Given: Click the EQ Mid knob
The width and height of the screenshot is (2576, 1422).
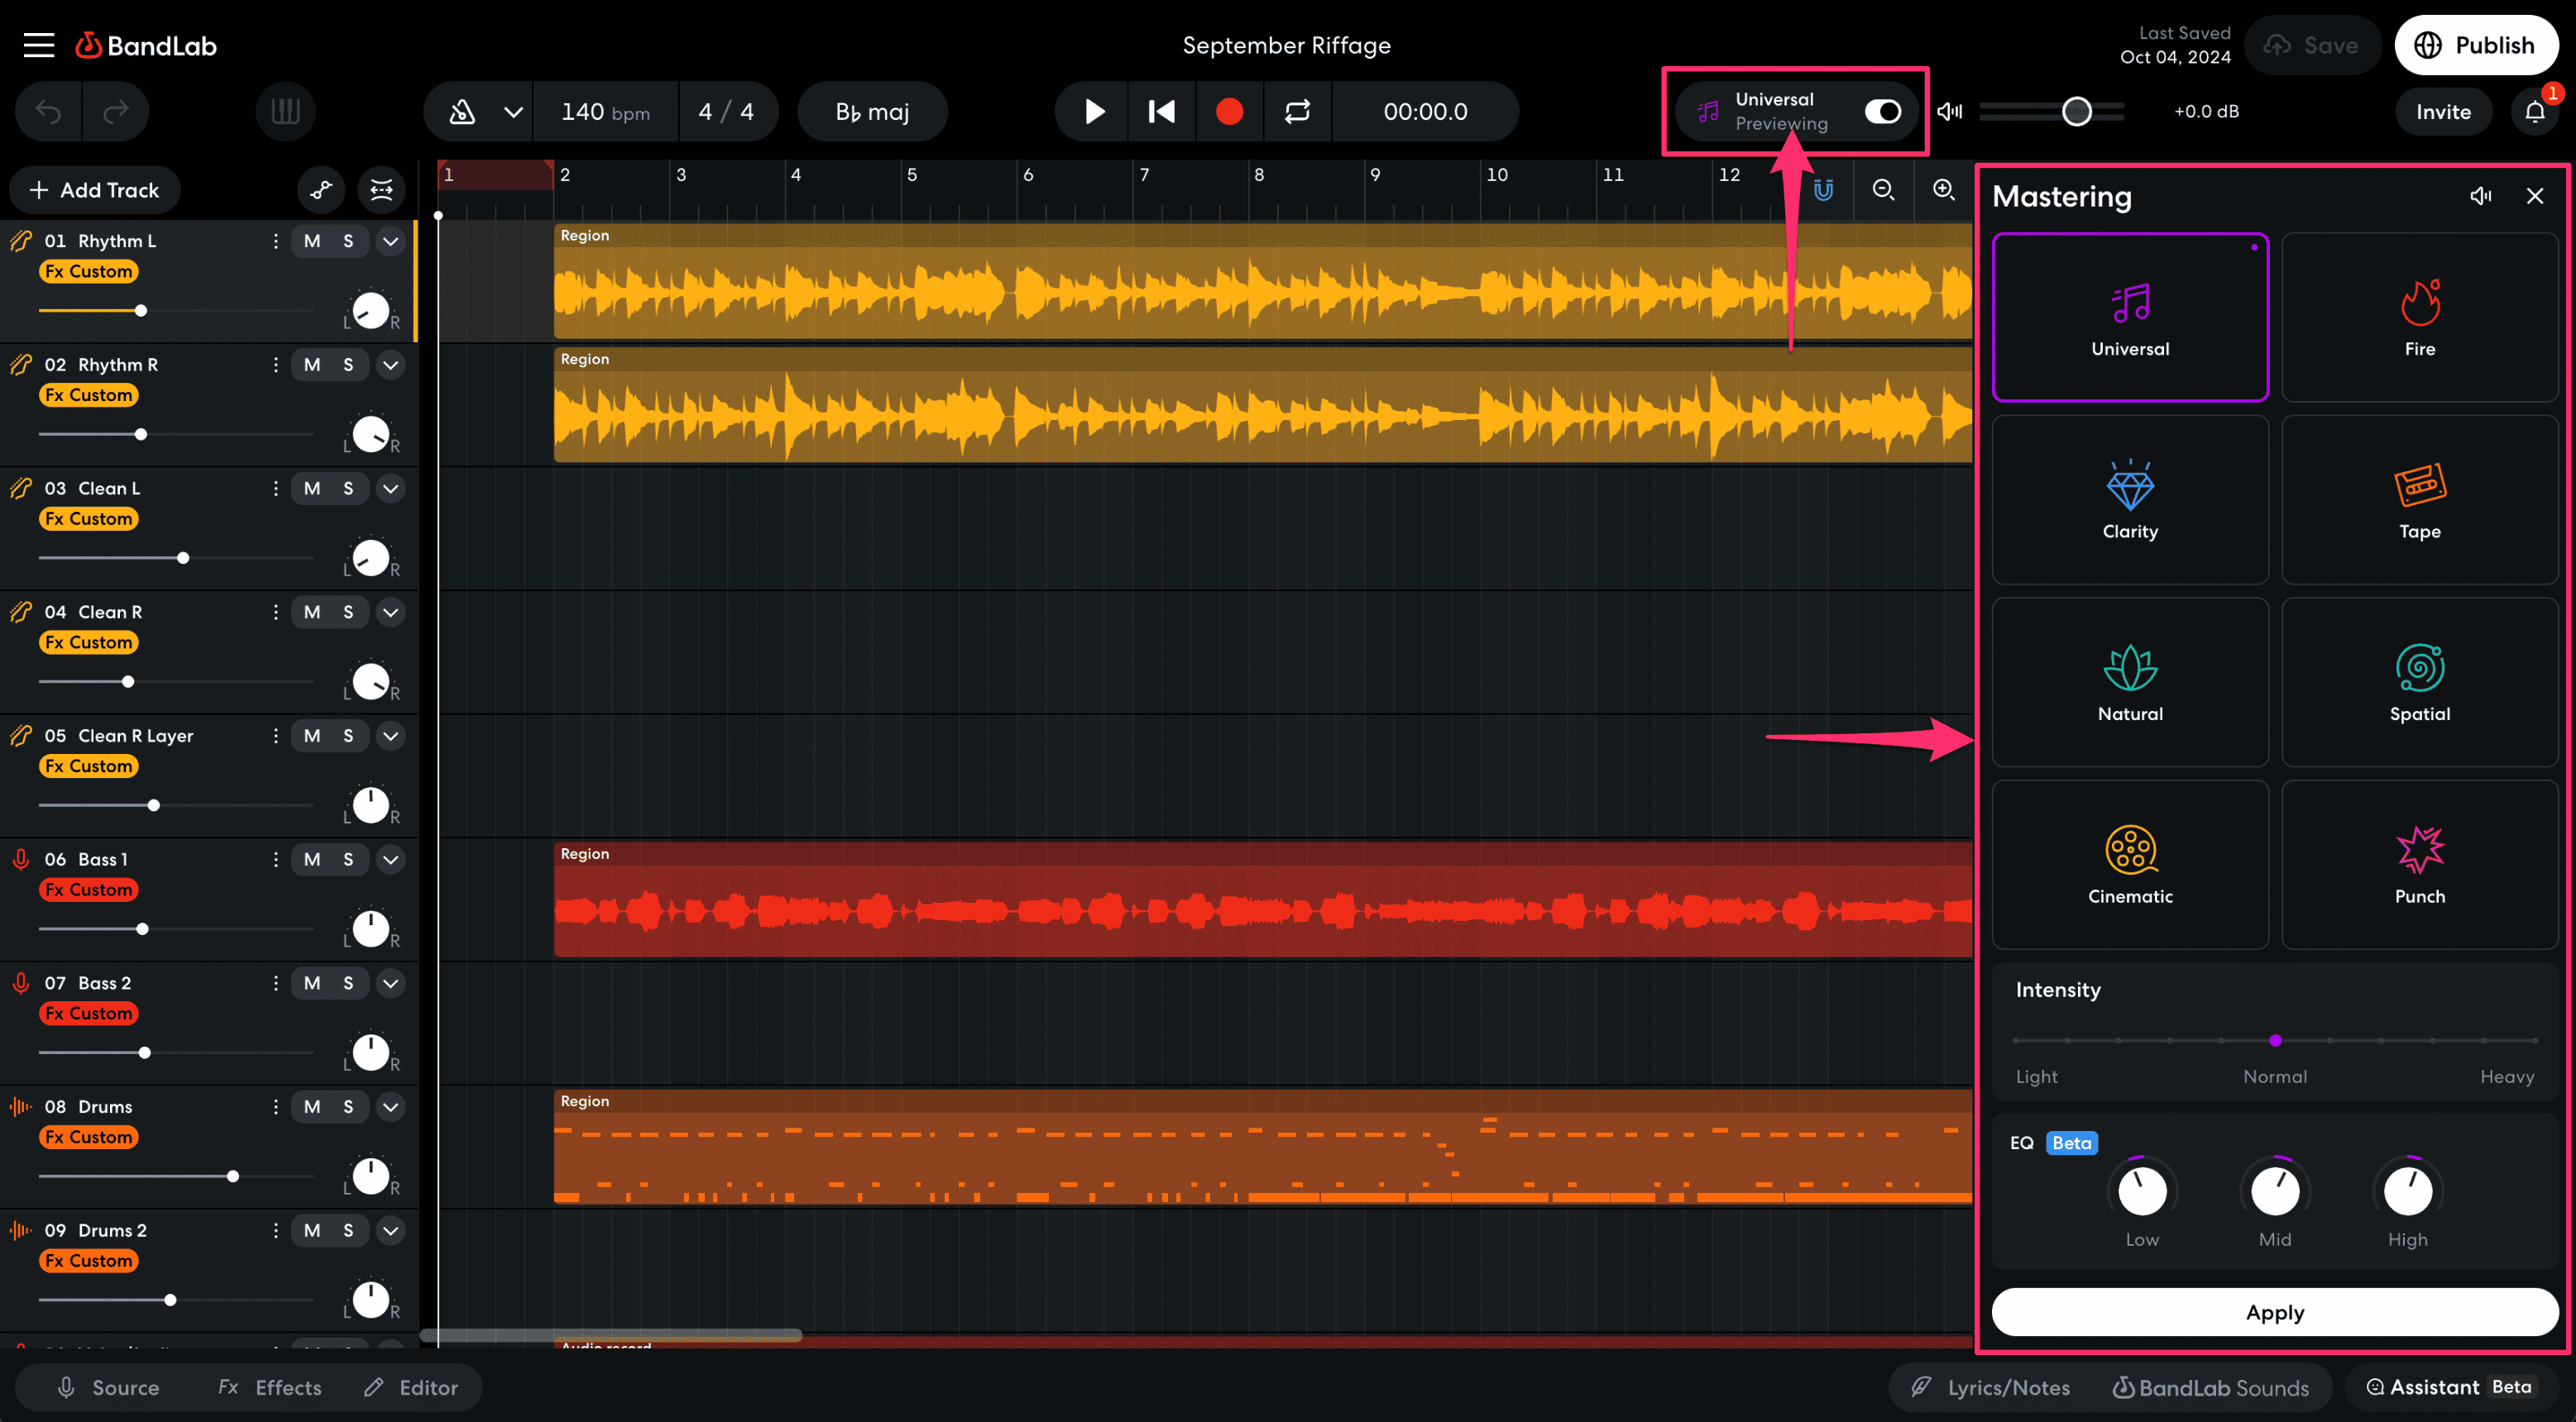Looking at the screenshot, I should [2275, 1191].
